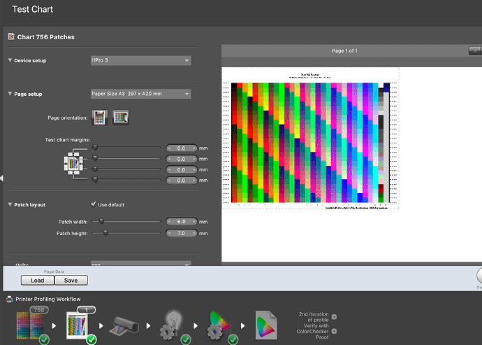Collapse the Device setup section
The image size is (482, 345).
click(10, 60)
